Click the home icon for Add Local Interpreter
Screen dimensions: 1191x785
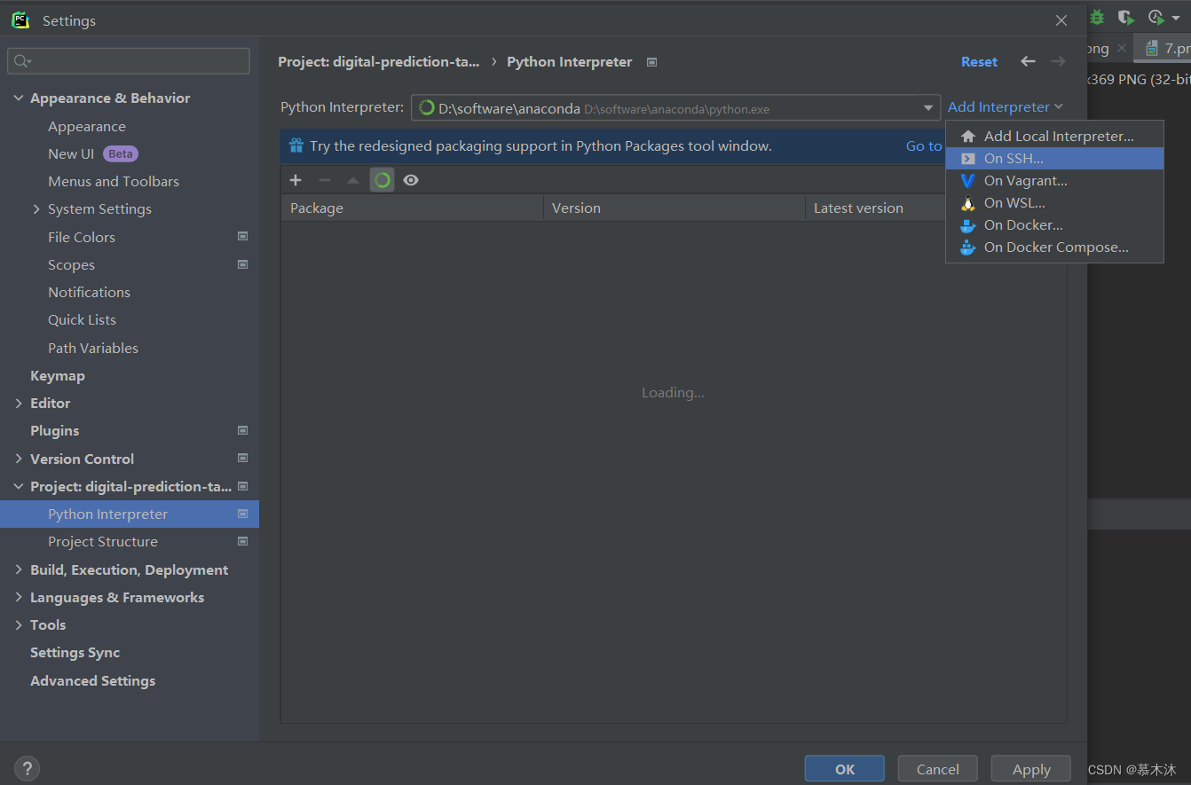(968, 137)
